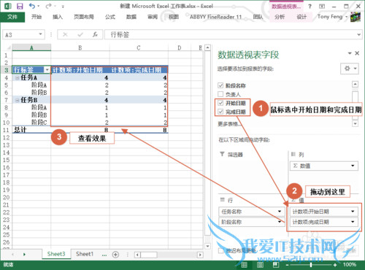Open ABBYY FineReader 11 tab
The width and height of the screenshot is (365, 270).
[215, 17]
